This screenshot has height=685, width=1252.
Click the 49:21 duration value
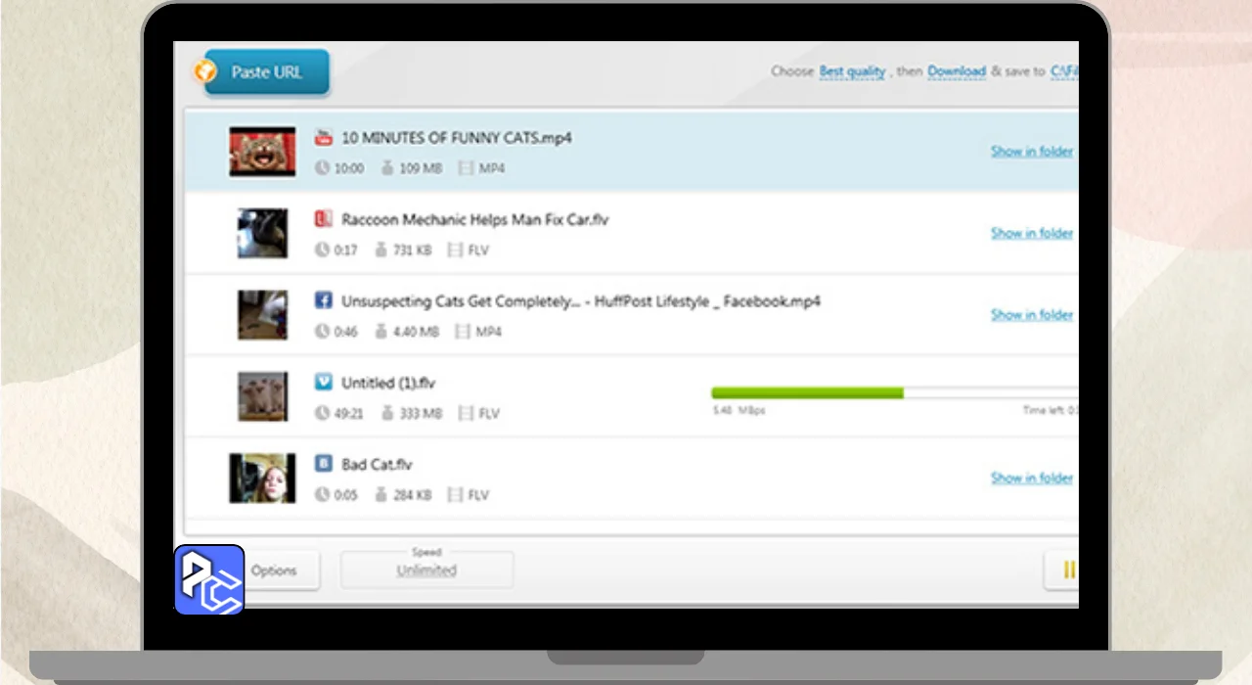point(349,414)
